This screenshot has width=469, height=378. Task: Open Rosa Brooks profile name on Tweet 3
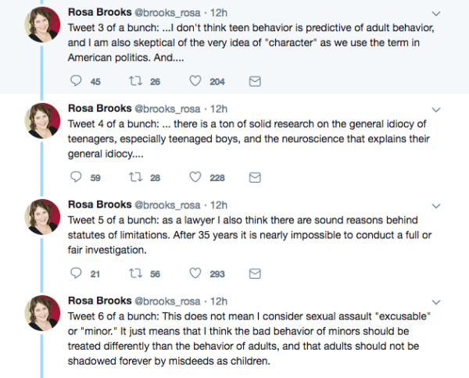tap(98, 12)
